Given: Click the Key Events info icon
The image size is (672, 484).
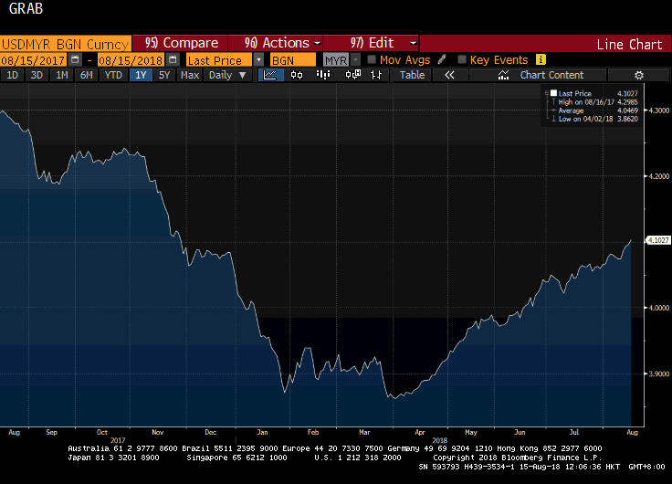Looking at the screenshot, I should tap(541, 59).
